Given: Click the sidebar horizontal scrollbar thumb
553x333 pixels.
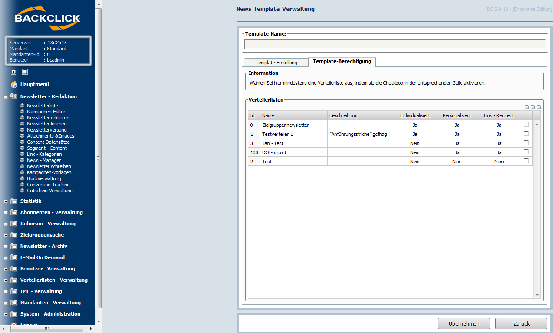Looking at the screenshot, I should pyautogui.click(x=47, y=329).
